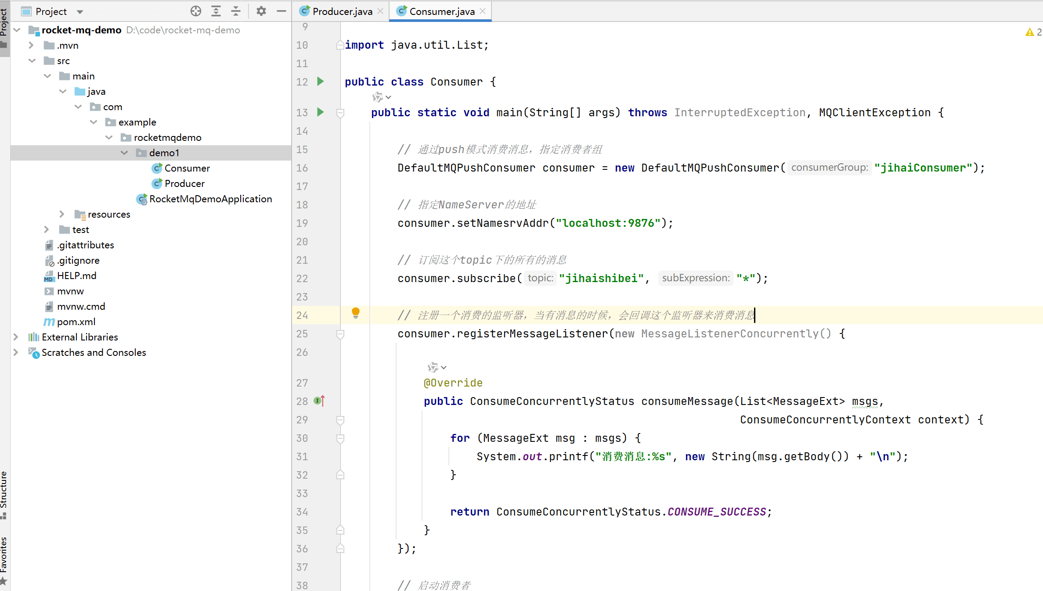Click the Scratches and Consoles icon

[x=34, y=353]
